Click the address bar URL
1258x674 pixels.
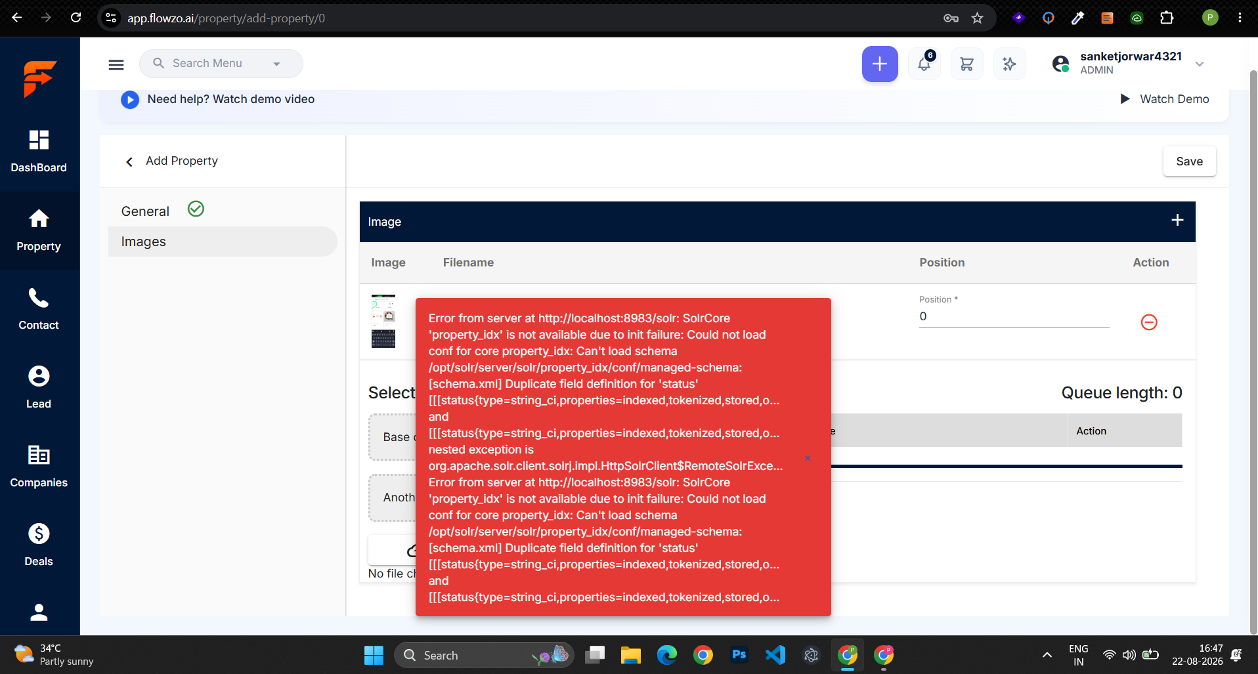[x=227, y=18]
